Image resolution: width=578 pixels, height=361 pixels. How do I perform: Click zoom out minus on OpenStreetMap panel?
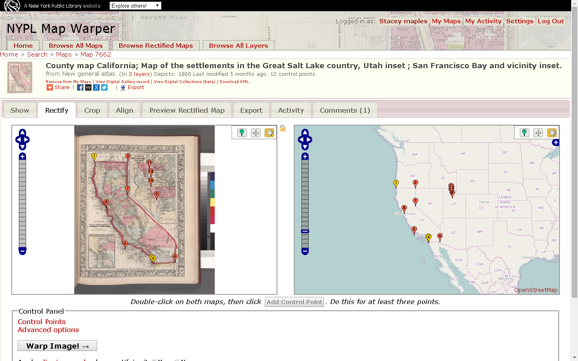305,251
